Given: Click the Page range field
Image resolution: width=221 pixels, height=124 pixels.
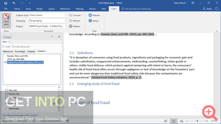Looking at the screenshot, I should coord(39,103).
